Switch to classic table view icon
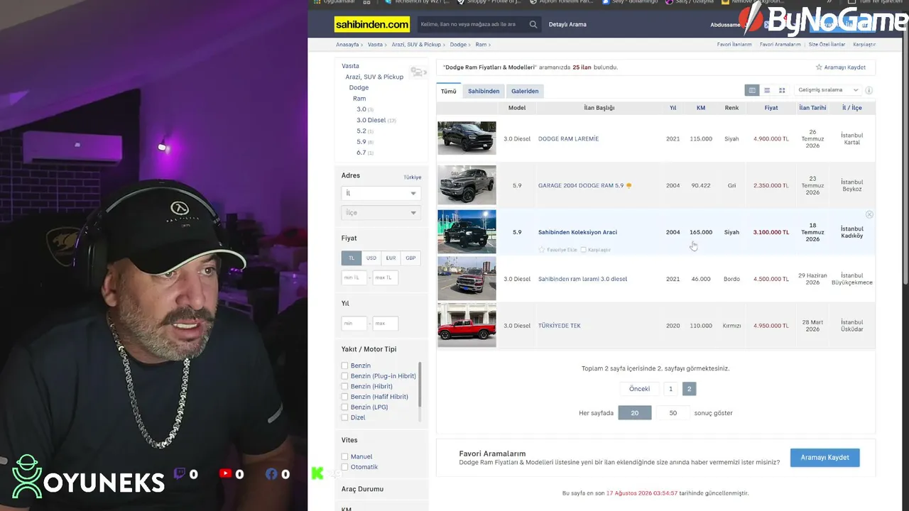This screenshot has width=909, height=511. [x=752, y=90]
